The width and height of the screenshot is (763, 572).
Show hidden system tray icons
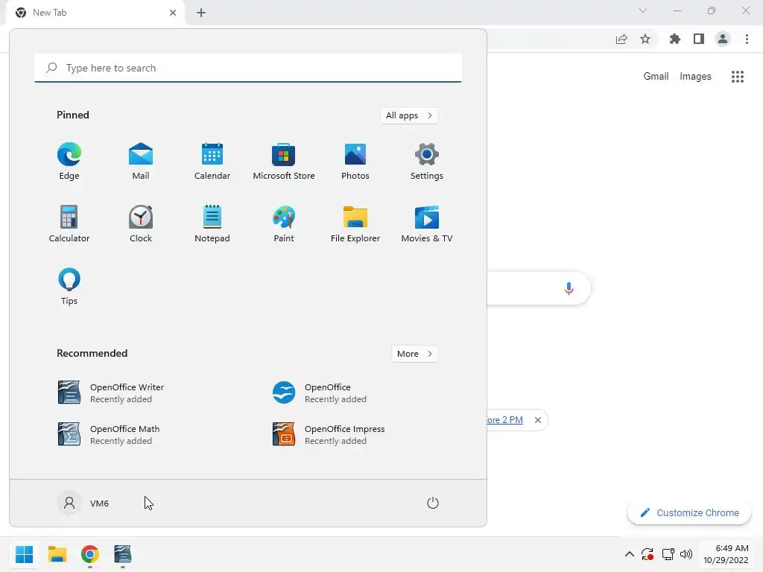pos(629,554)
